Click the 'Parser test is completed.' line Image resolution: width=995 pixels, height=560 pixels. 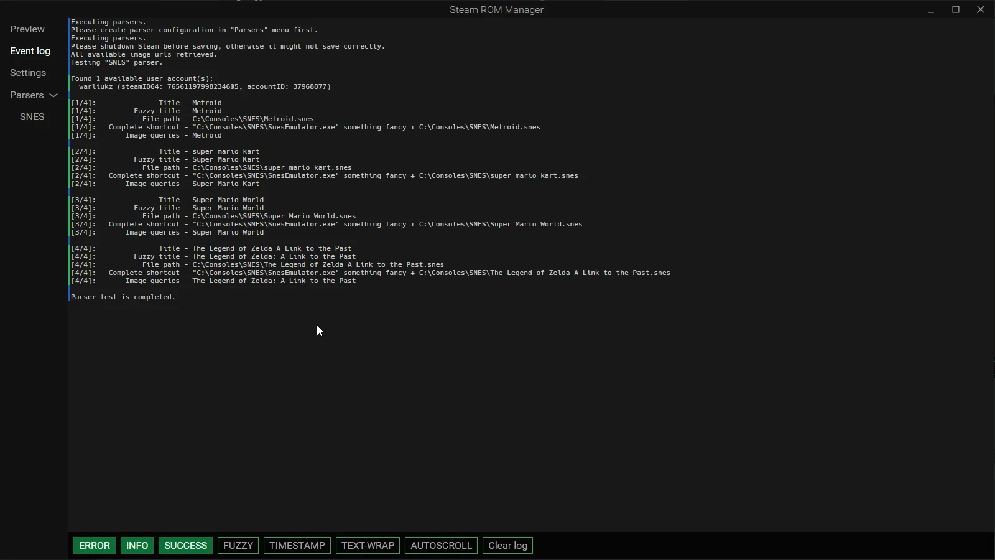pyautogui.click(x=123, y=297)
